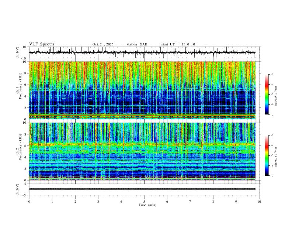This screenshot has height=226, width=292.
Task: Click the "-5" tick on ch.1 colorbar
Action: (x=272, y=95)
